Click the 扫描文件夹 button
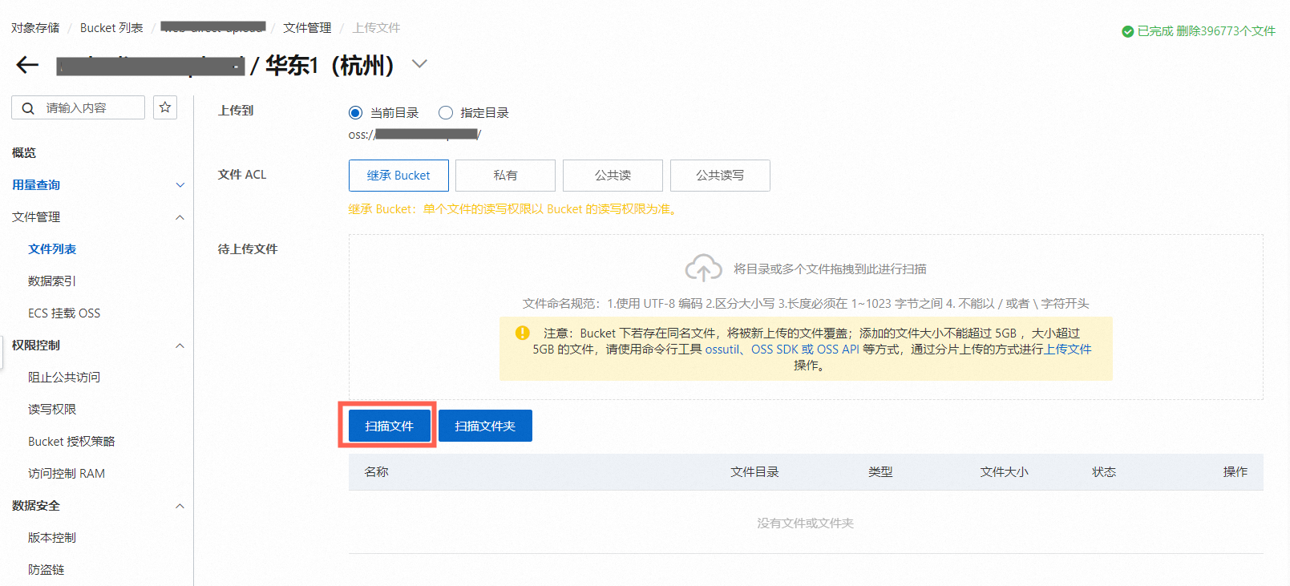 [x=485, y=426]
